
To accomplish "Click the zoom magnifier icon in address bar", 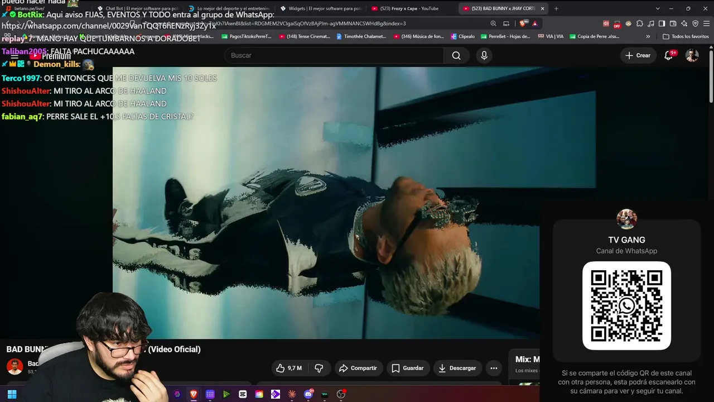I will point(493,23).
